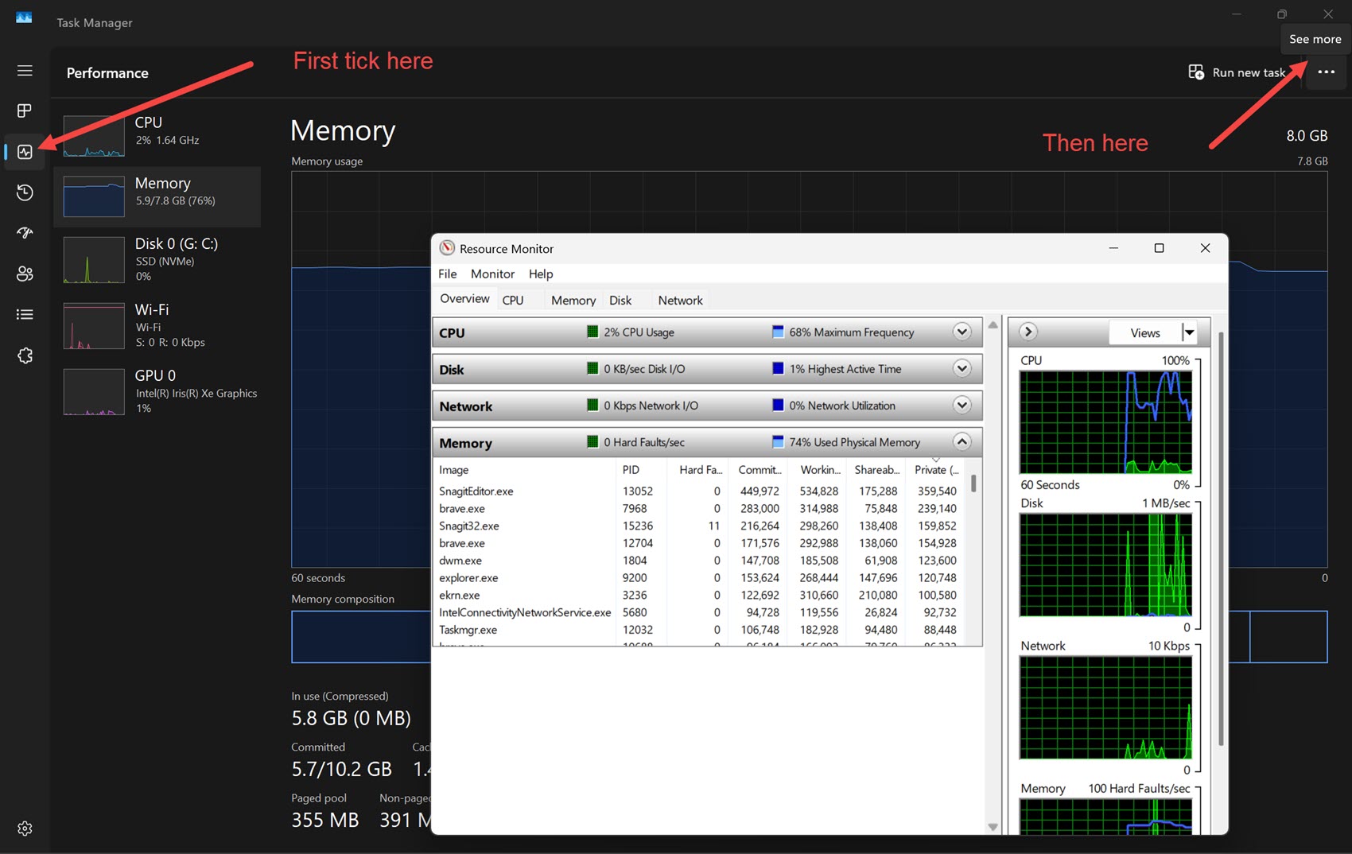Open the Views dropdown arrow

coord(1189,333)
